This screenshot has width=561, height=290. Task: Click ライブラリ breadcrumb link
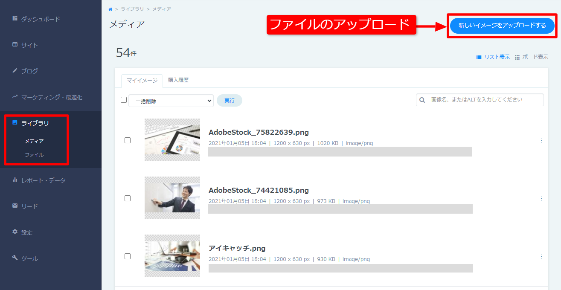[x=132, y=9]
